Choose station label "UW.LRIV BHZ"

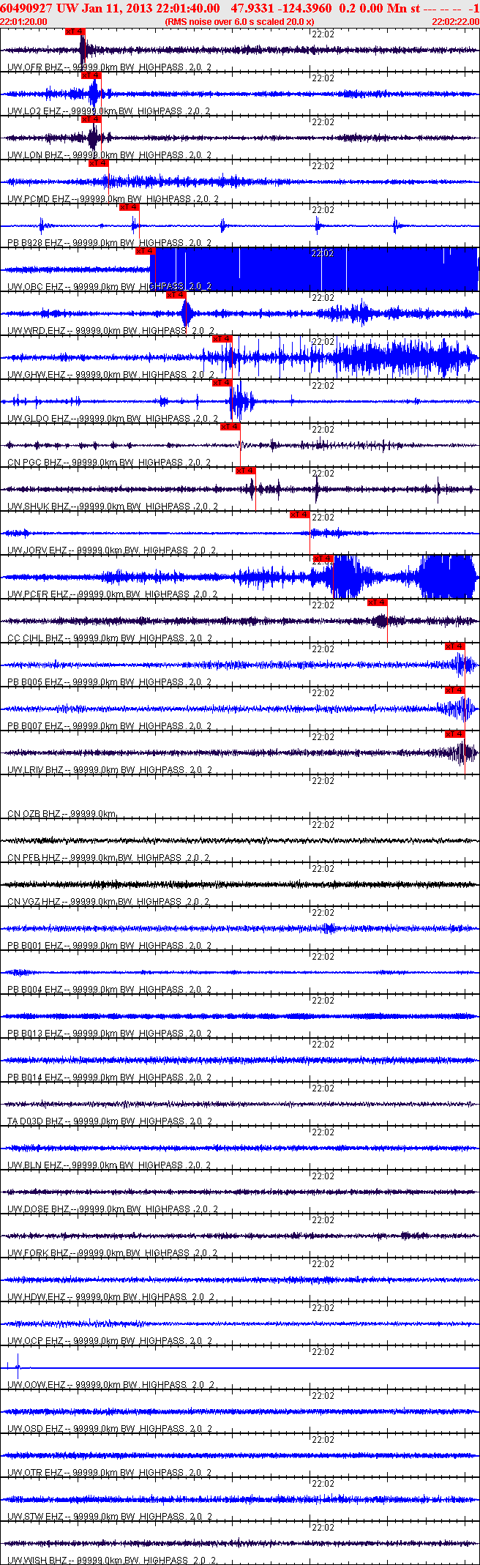click(x=35, y=770)
